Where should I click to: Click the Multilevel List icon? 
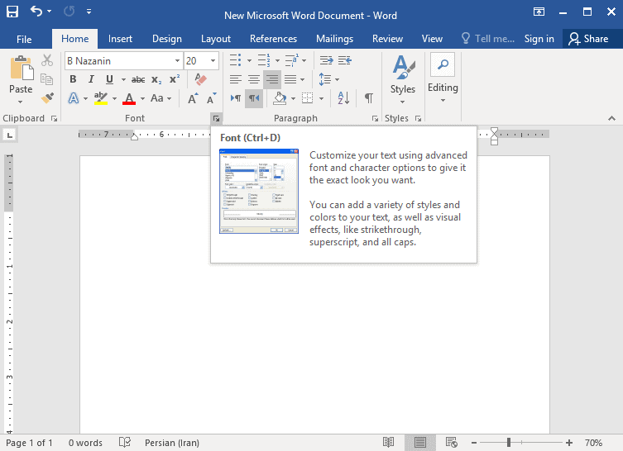(x=291, y=60)
